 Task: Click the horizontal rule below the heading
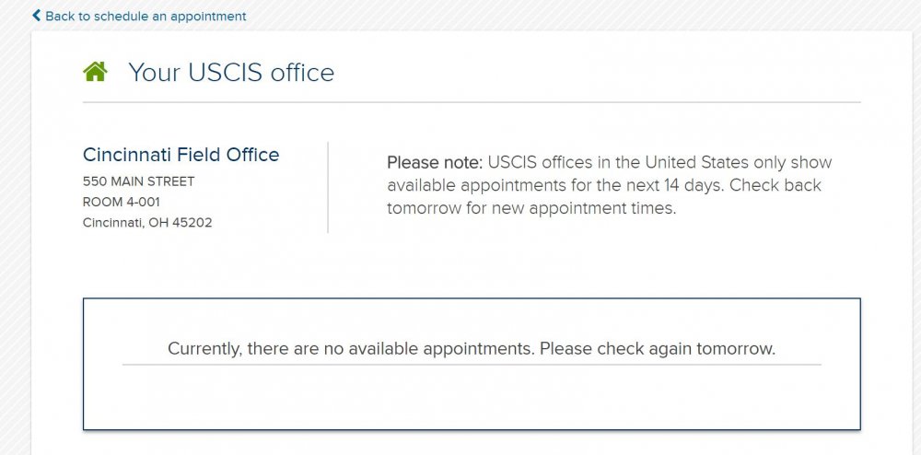(x=471, y=101)
